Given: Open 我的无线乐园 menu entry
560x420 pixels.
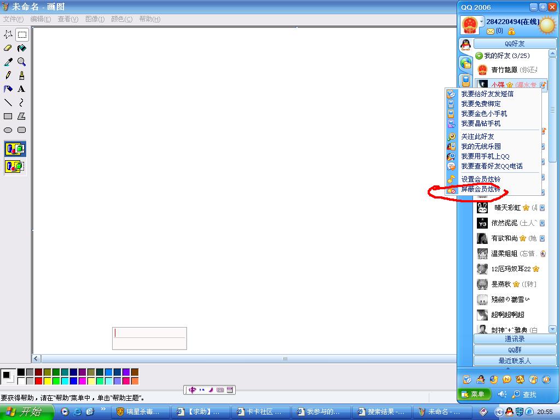Looking at the screenshot, I should point(493,147).
